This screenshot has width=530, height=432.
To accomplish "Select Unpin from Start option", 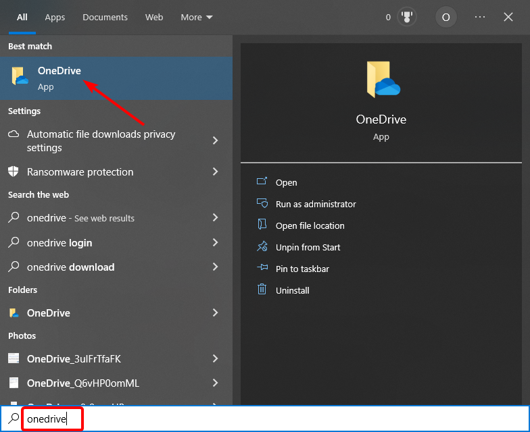I will click(x=308, y=247).
